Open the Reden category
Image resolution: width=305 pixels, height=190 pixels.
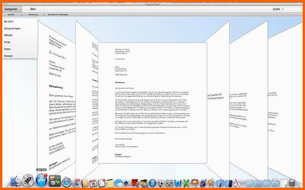coord(7,49)
